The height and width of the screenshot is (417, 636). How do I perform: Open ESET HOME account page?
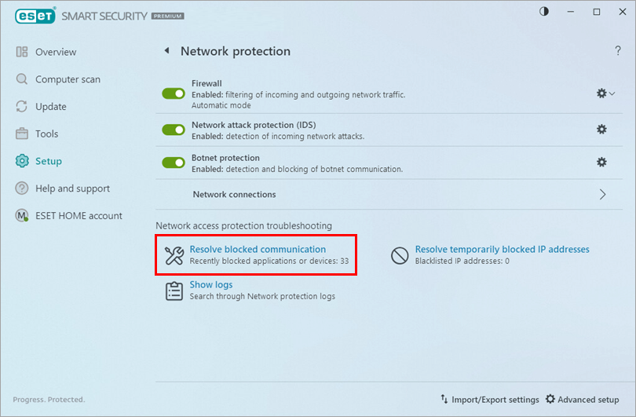pyautogui.click(x=79, y=216)
